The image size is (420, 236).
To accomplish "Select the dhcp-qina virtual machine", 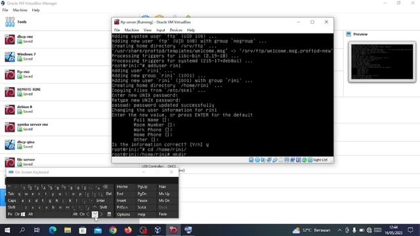I will [56, 144].
